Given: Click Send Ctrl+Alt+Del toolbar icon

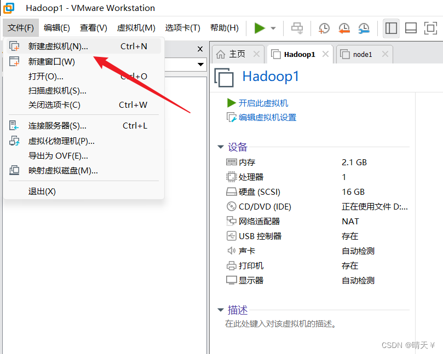Looking at the screenshot, I should click(x=297, y=28).
